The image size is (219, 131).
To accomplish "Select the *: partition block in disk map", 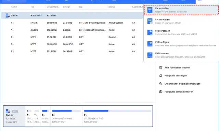I will click(37, 116).
